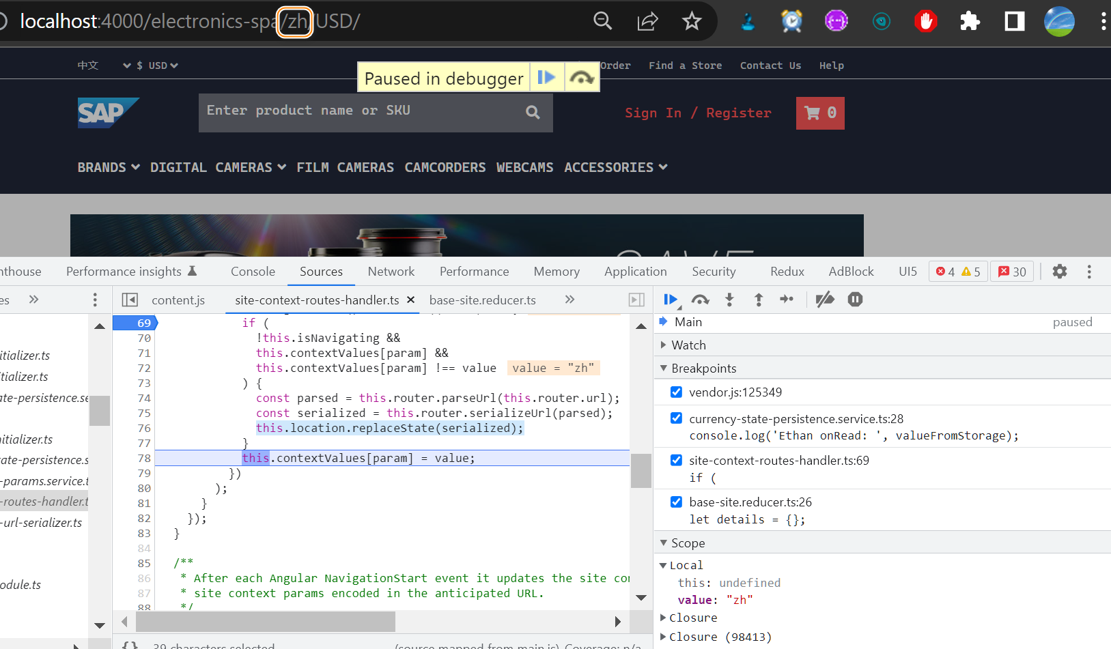This screenshot has width=1111, height=649.
Task: Toggle the browser side panel icon
Action: click(x=1014, y=21)
